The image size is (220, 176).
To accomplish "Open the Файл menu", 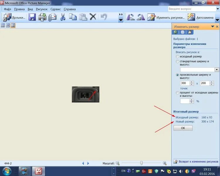I will click(x=7, y=9).
